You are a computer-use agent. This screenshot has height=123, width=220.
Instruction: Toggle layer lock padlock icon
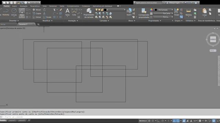point(102,10)
